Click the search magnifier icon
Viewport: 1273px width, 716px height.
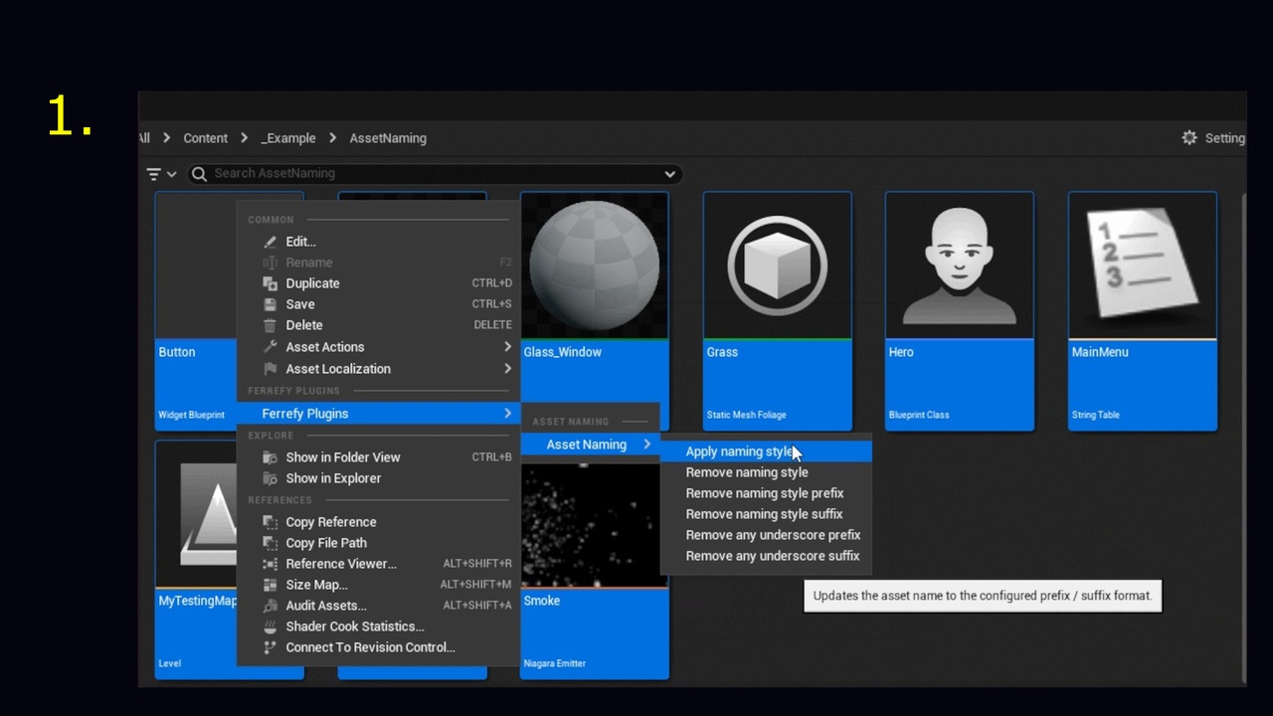click(x=199, y=173)
